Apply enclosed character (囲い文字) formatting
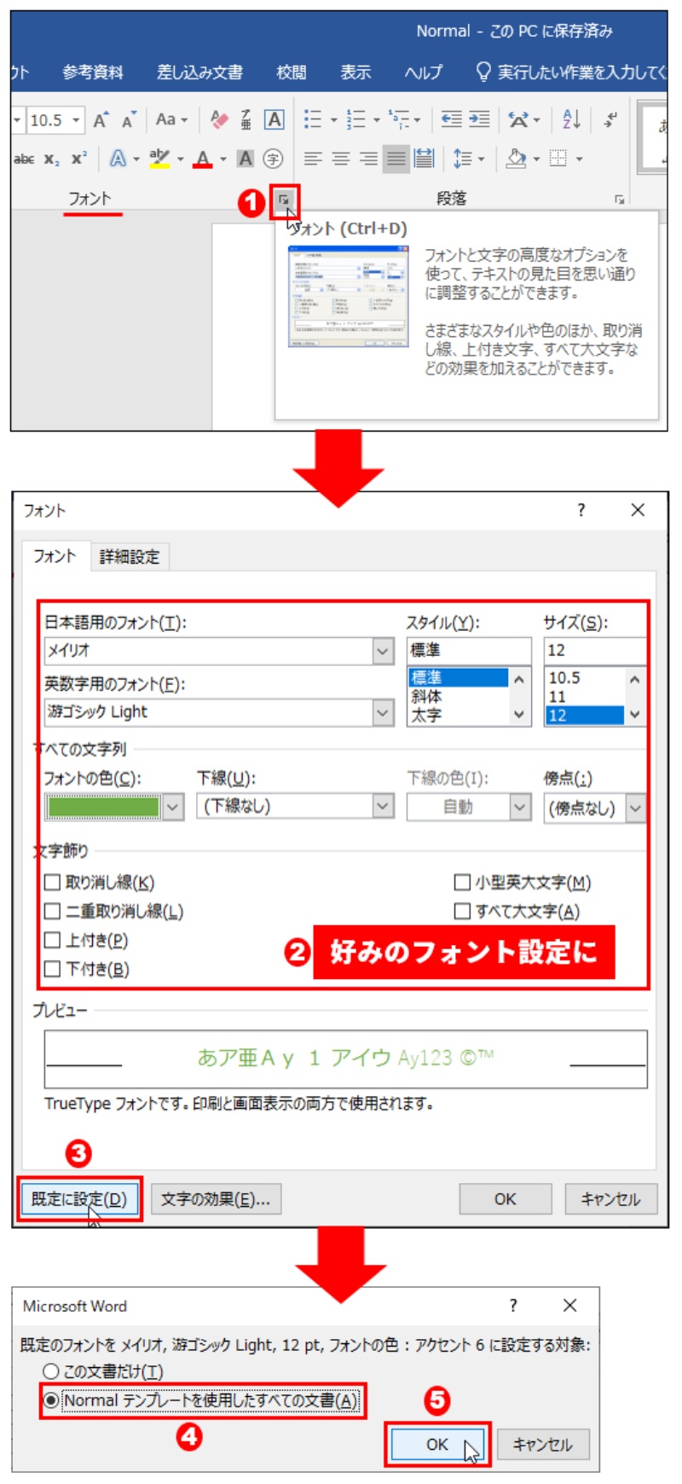 [x=273, y=159]
